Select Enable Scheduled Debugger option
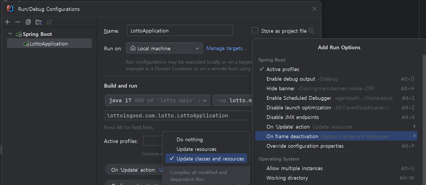 click(336, 98)
